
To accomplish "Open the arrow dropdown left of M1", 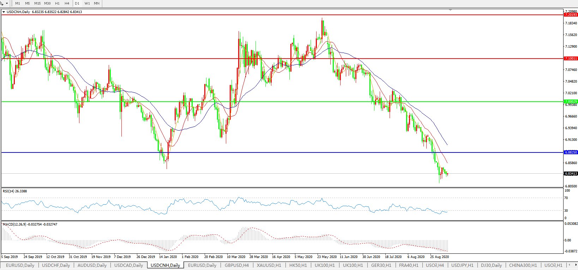I will (7, 4).
